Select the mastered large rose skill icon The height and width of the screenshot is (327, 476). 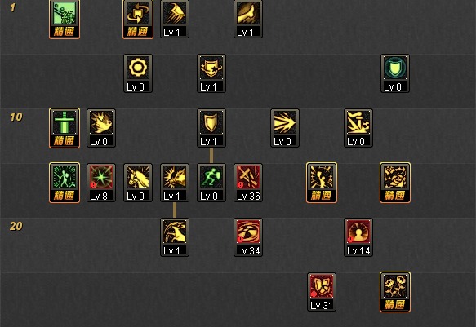point(395,183)
